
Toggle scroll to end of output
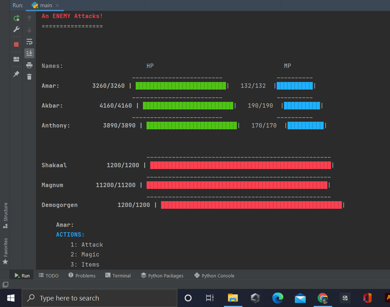pos(29,53)
